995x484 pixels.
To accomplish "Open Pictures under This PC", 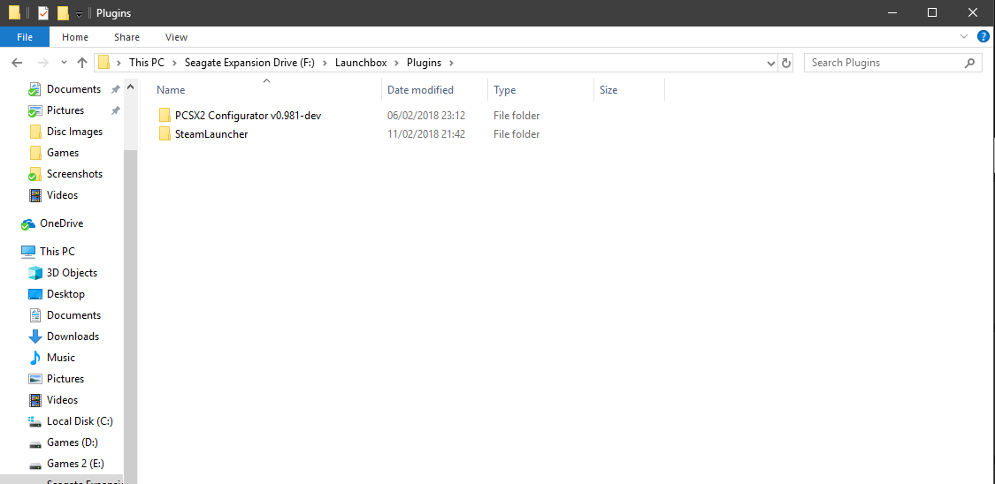I will [x=65, y=379].
